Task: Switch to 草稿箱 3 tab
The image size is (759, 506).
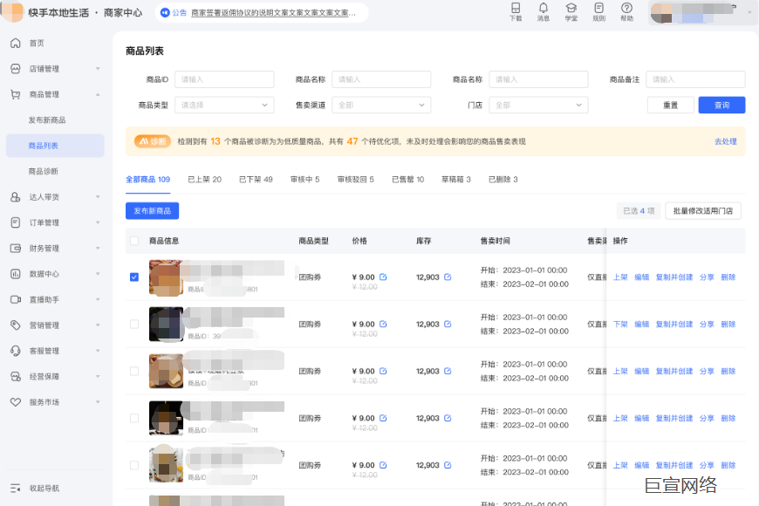Action: click(456, 180)
